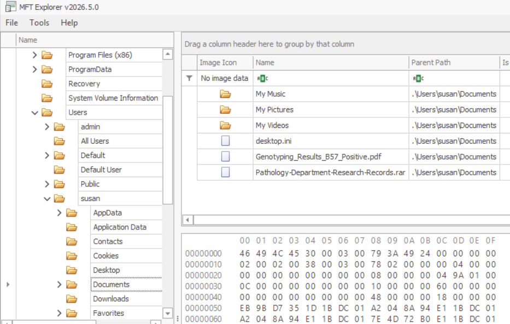Collapse the susan folder node
This screenshot has width=510, height=324.
click(x=47, y=198)
